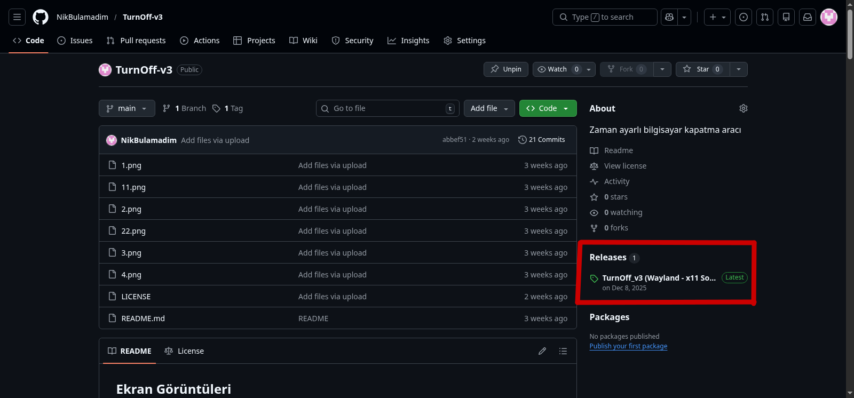Open user profile avatar menu
This screenshot has height=398, width=854.
click(x=828, y=17)
